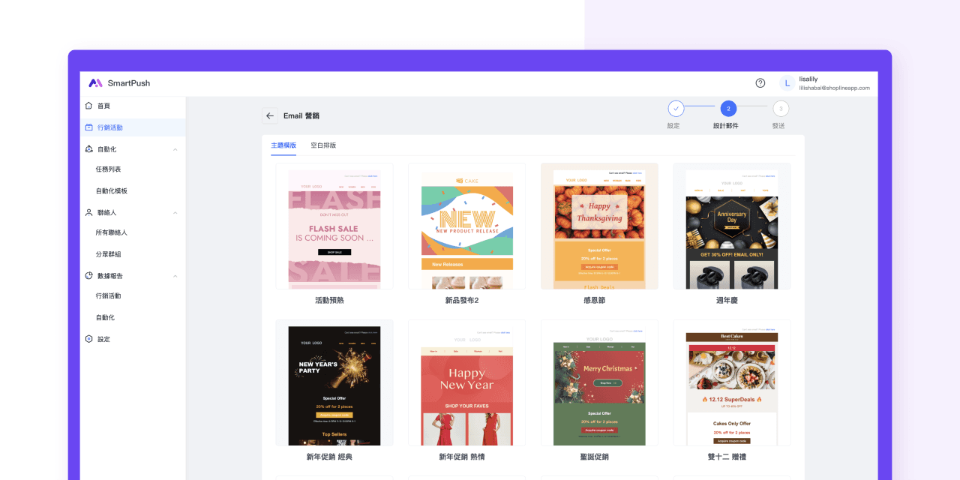The image size is (960, 480).
Task: Click the calendar icon beside 行銷活動
Action: (x=89, y=127)
